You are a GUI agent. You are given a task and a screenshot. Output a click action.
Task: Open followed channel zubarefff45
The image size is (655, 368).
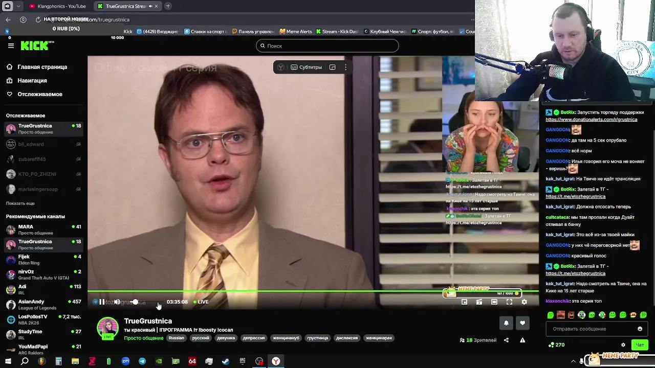(43, 159)
